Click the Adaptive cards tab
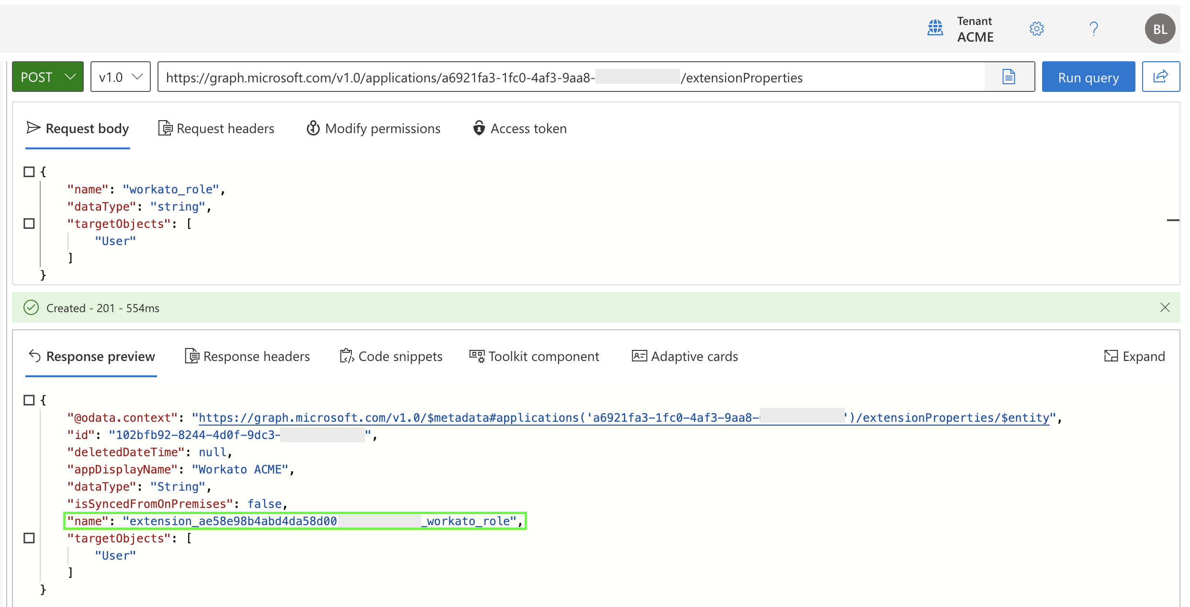1190x607 pixels. point(685,356)
